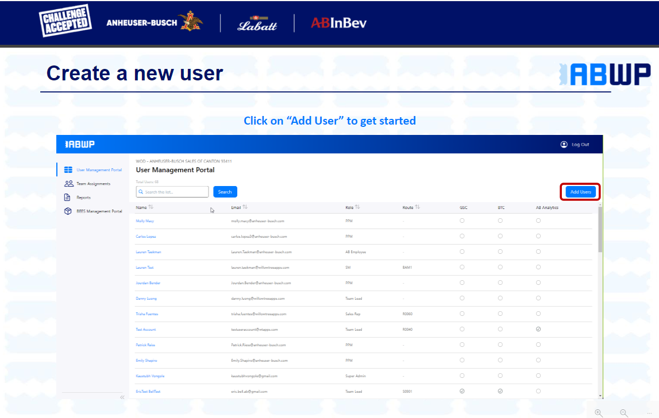659x418 pixels.
Task: Sort the table by Name column arrows
Action: click(x=151, y=207)
